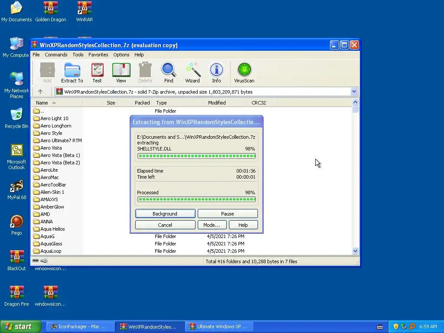Select the AquaLoop folder row
This screenshot has width=444, height=333.
tap(191, 251)
